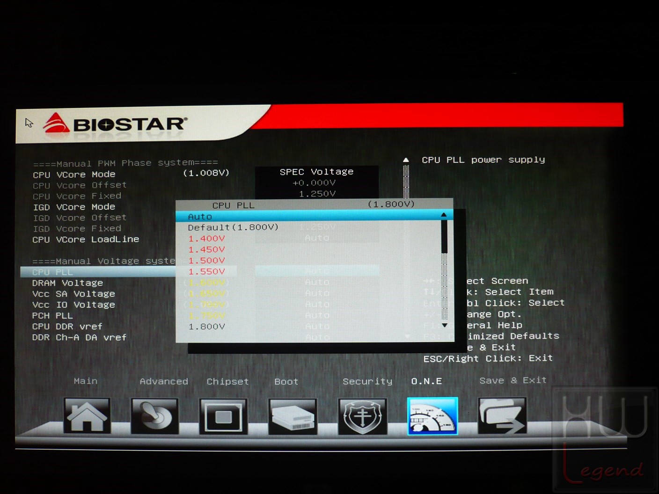The height and width of the screenshot is (494, 659).
Task: Click the +0.000V SPEC Voltage value
Action: (314, 183)
